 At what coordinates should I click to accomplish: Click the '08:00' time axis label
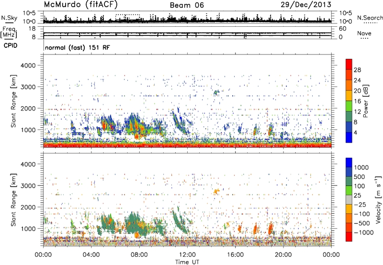coord(139,255)
